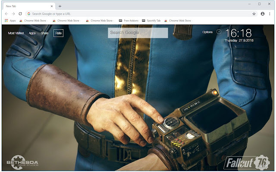Reload the page with the refresh icon
276x172 pixels.
pyautogui.click(x=20, y=14)
